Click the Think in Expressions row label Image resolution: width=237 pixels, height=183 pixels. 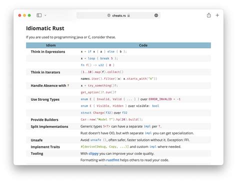click(48, 52)
